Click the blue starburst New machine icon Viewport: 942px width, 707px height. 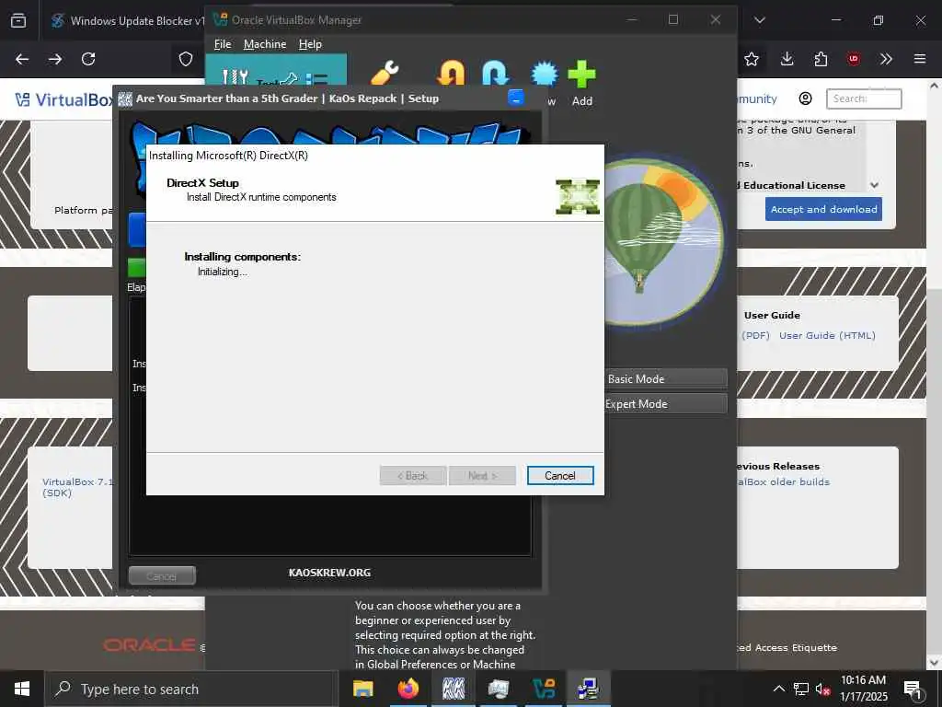[545, 74]
